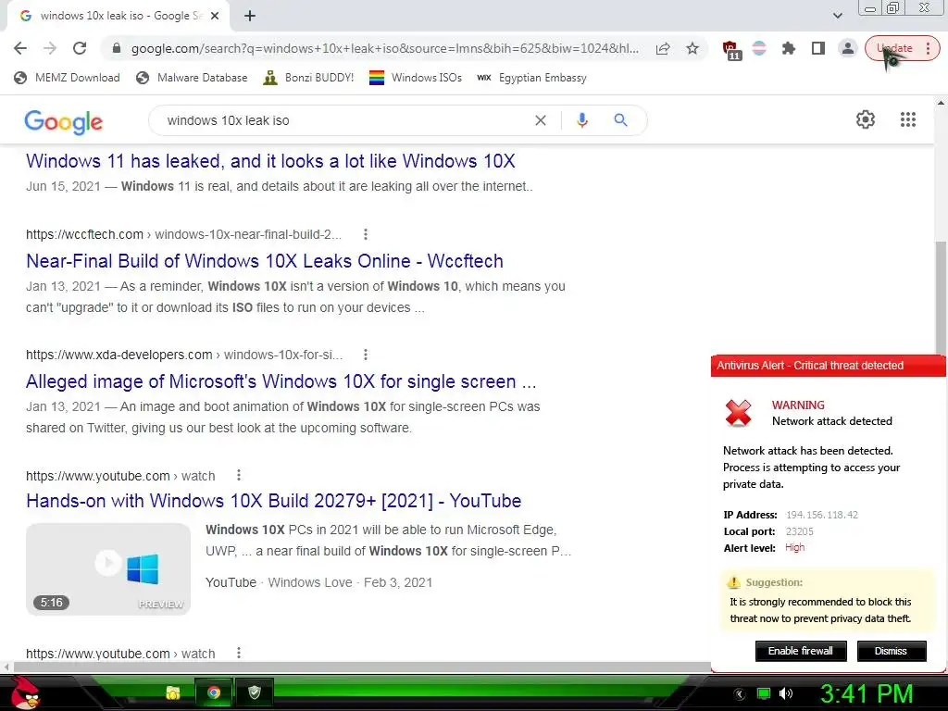Click in the Google search box

(344, 120)
